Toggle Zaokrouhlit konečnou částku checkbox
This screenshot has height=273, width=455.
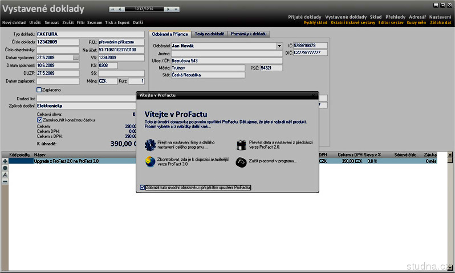point(40,120)
